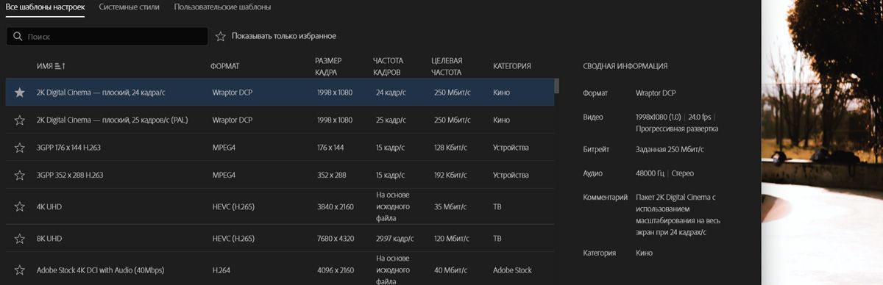Click the РАЗМЕР КАДРА column header
The image size is (883, 285).
(x=328, y=66)
